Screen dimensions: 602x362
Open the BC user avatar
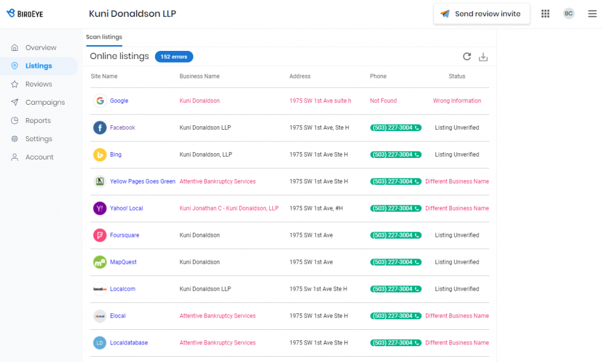pyautogui.click(x=569, y=13)
